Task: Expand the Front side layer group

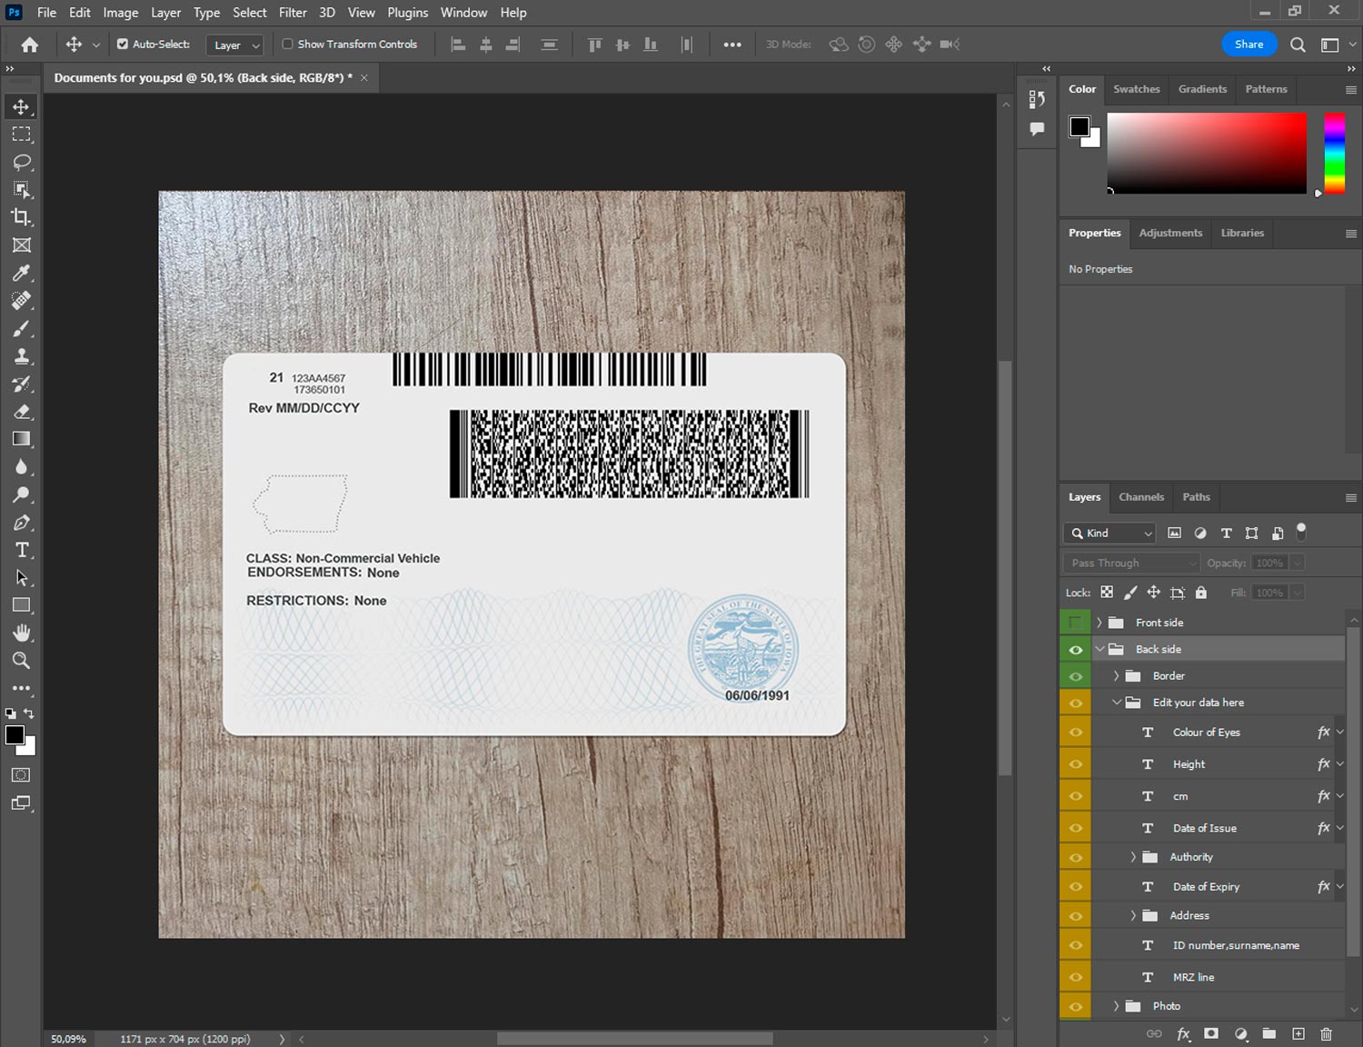Action: 1099,623
